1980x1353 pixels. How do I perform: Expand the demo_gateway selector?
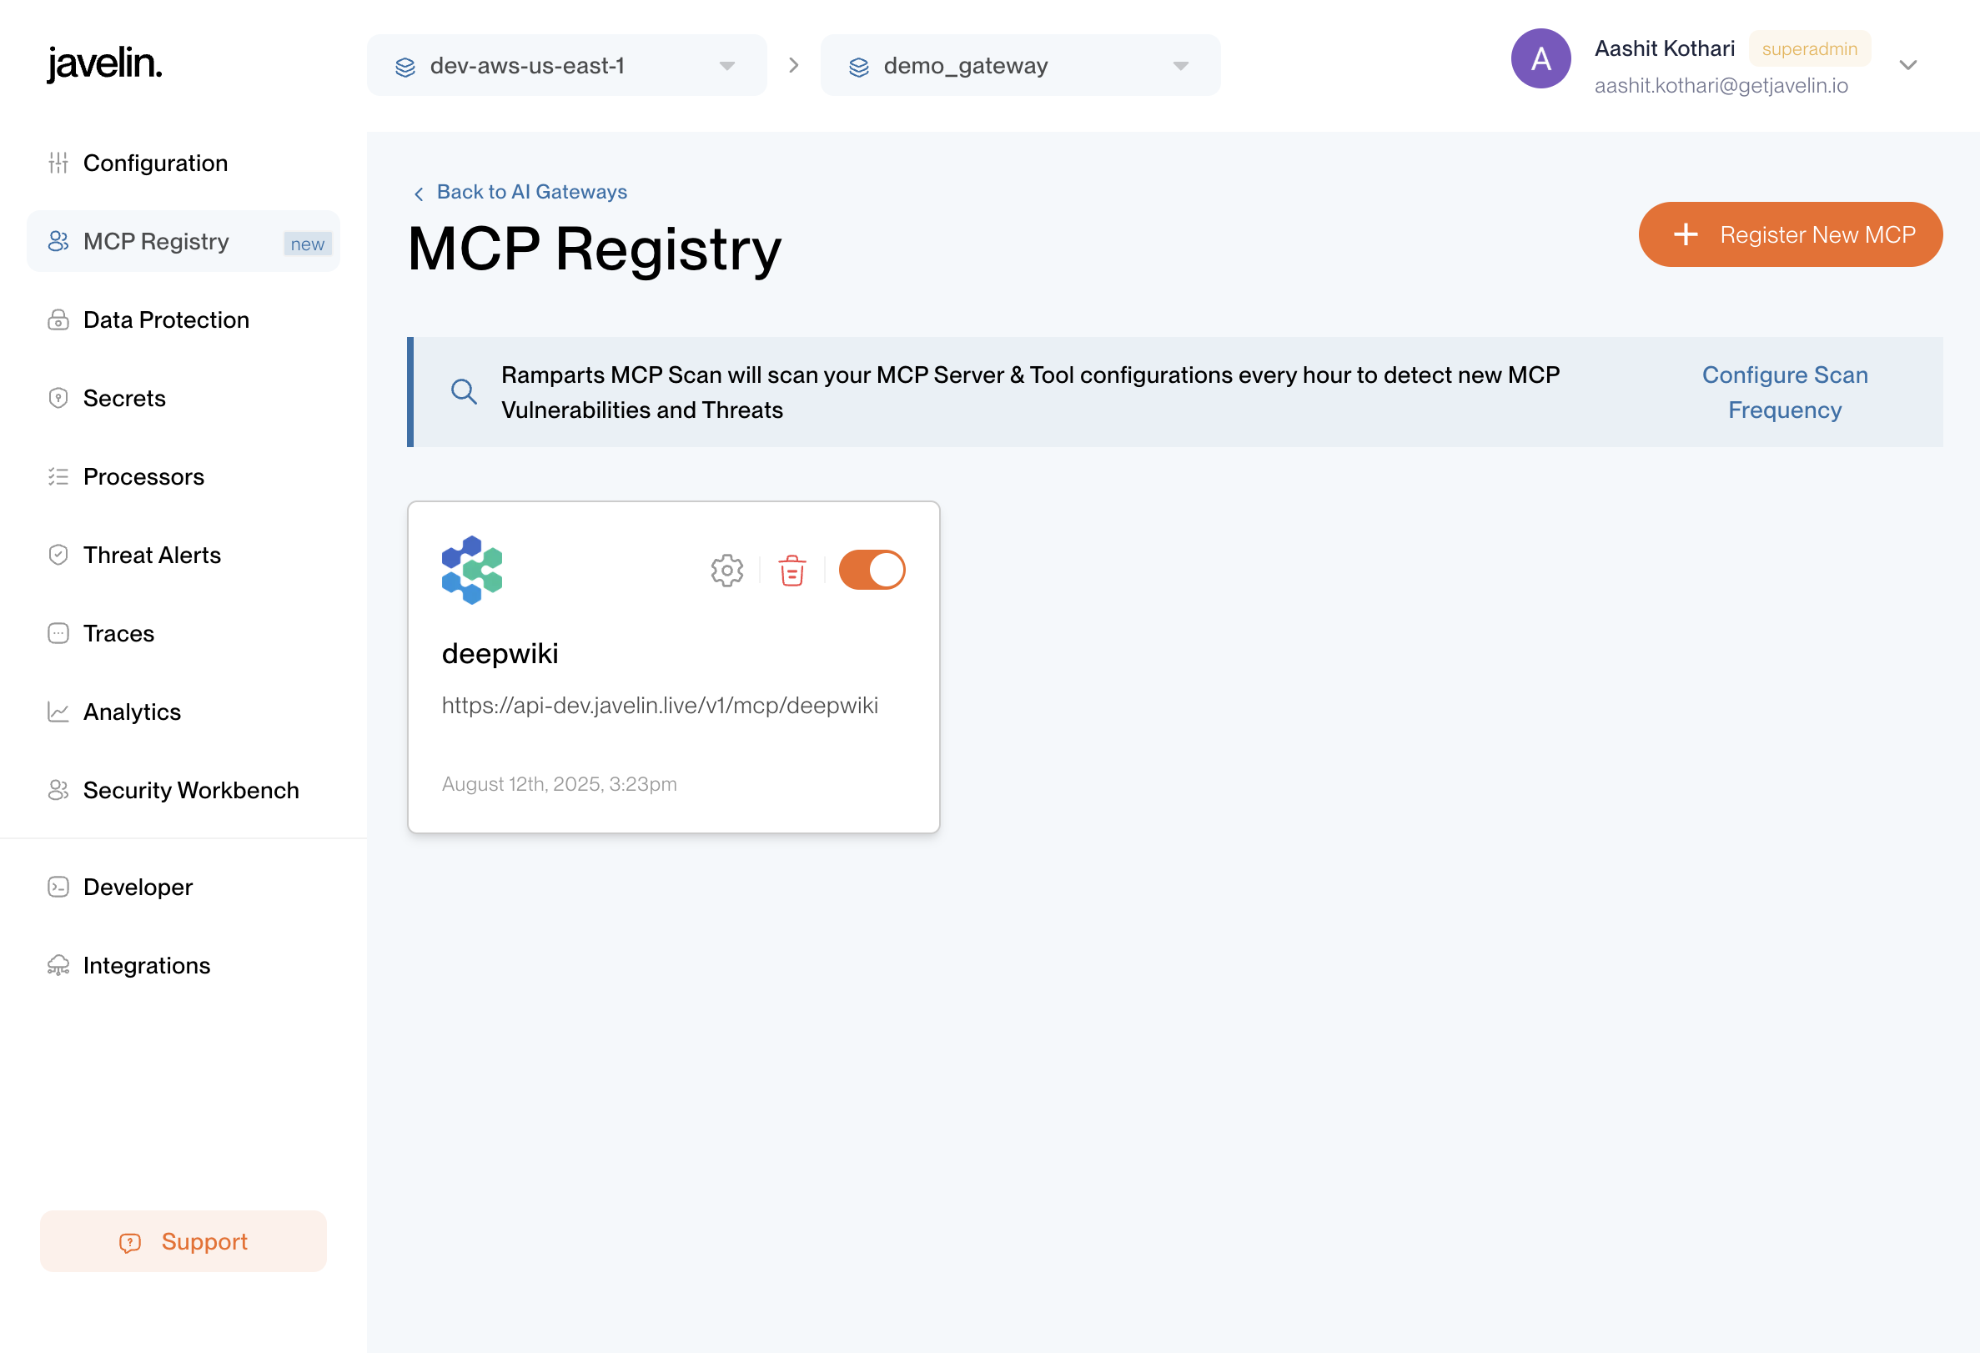(1020, 66)
